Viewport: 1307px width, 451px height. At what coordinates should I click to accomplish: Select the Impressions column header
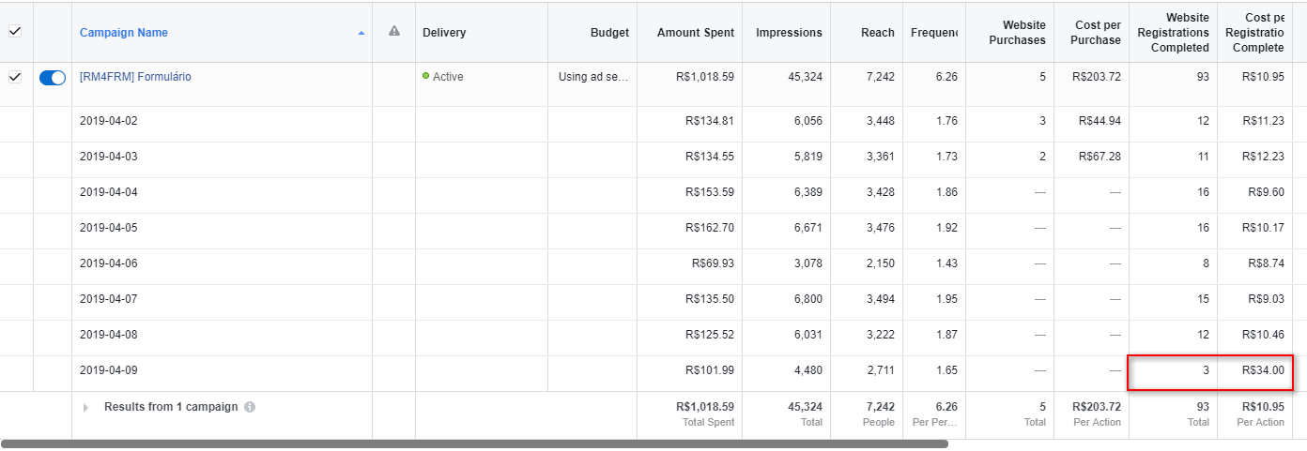point(788,33)
